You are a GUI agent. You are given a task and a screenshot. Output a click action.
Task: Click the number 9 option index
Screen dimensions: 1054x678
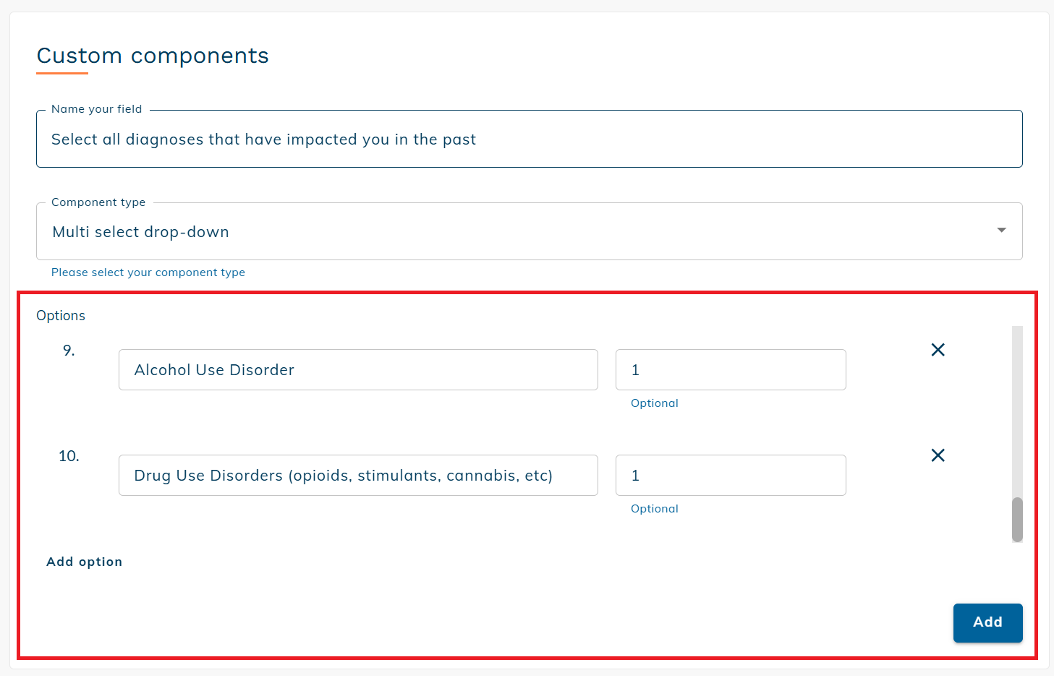point(69,351)
